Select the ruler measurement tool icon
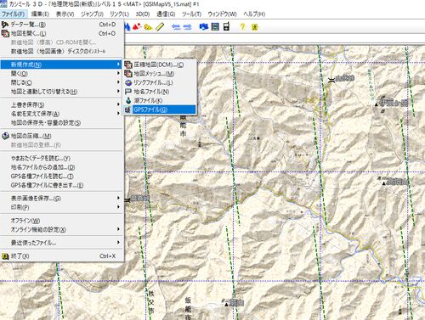 160,27
